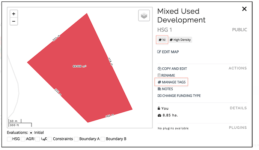
Task: Close the Mixed Used Development dialog
Action: (244, 9)
